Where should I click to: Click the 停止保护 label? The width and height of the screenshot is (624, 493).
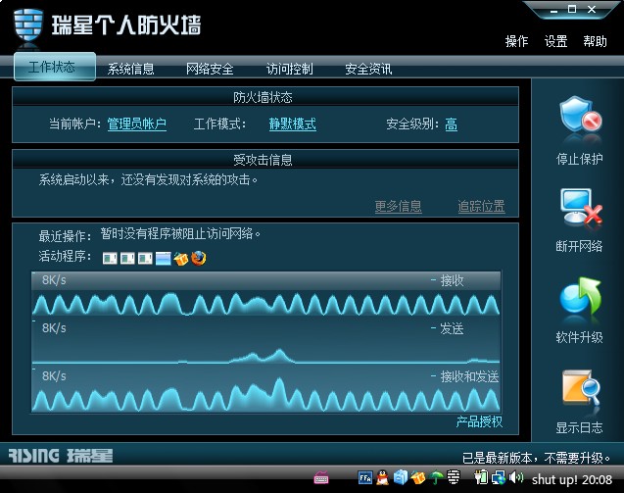580,159
